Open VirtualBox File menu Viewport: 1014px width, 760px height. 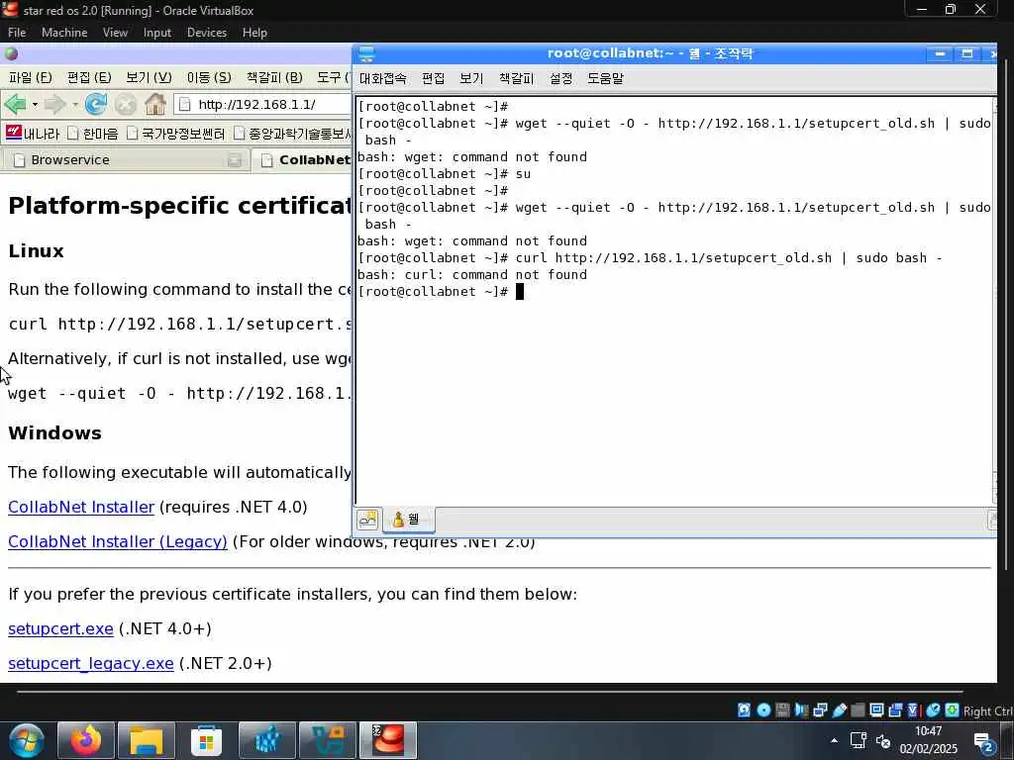point(17,33)
